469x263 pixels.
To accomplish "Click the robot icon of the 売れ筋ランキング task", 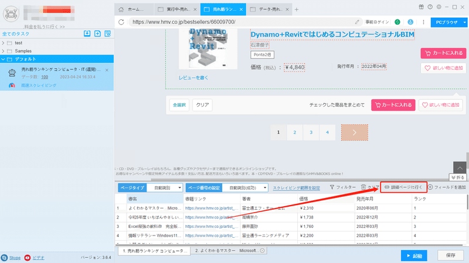I will (x=12, y=73).
